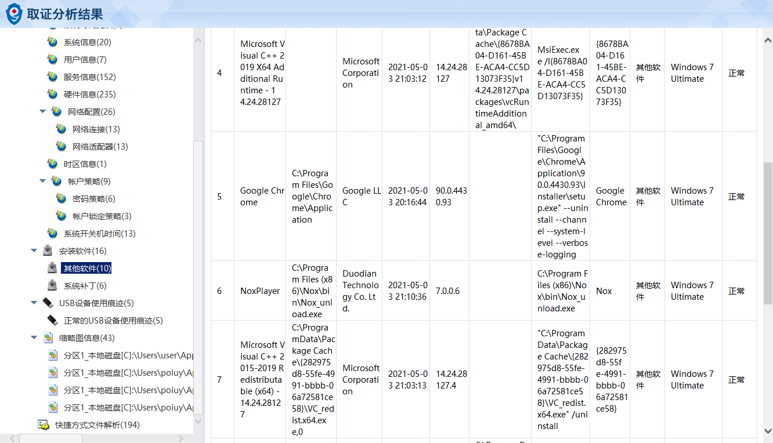
Task: Click the globe icon beside 网络配置(26)
Action: [x=56, y=112]
